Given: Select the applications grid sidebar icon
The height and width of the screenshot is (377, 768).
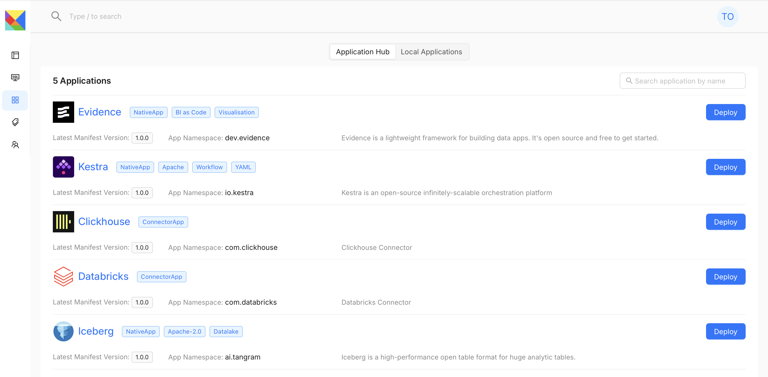Looking at the screenshot, I should (x=15, y=100).
